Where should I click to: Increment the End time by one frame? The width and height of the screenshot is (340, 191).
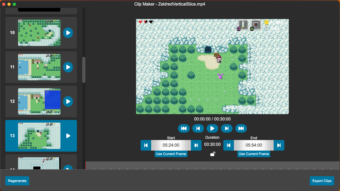279,145
